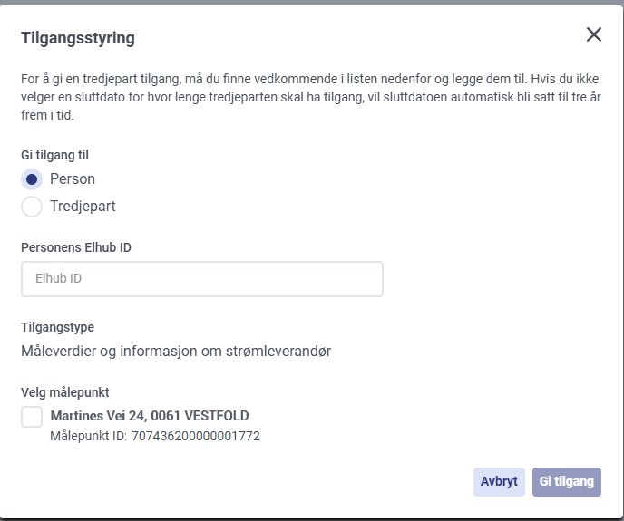Click the Personens Elhub ID field label

[x=76, y=247]
